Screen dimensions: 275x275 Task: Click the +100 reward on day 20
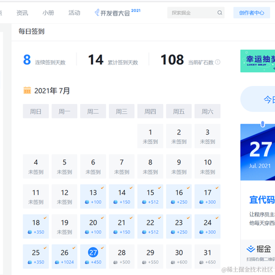click(x=96, y=232)
